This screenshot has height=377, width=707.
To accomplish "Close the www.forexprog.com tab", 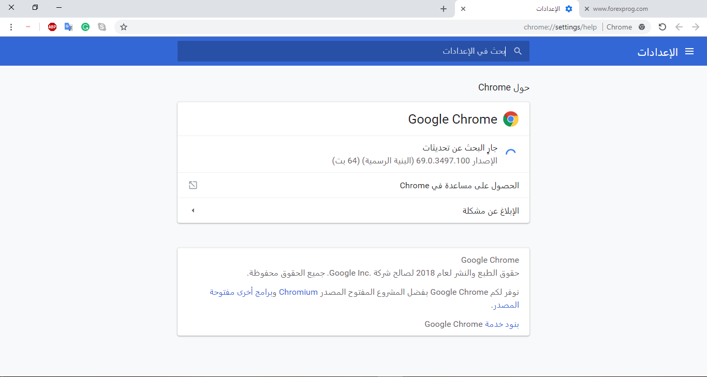I will tap(586, 9).
